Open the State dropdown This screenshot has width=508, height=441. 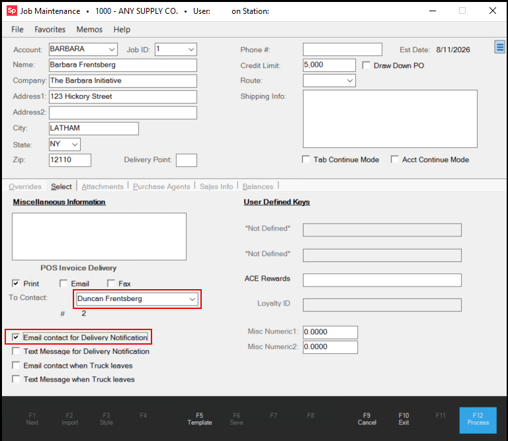[x=75, y=145]
